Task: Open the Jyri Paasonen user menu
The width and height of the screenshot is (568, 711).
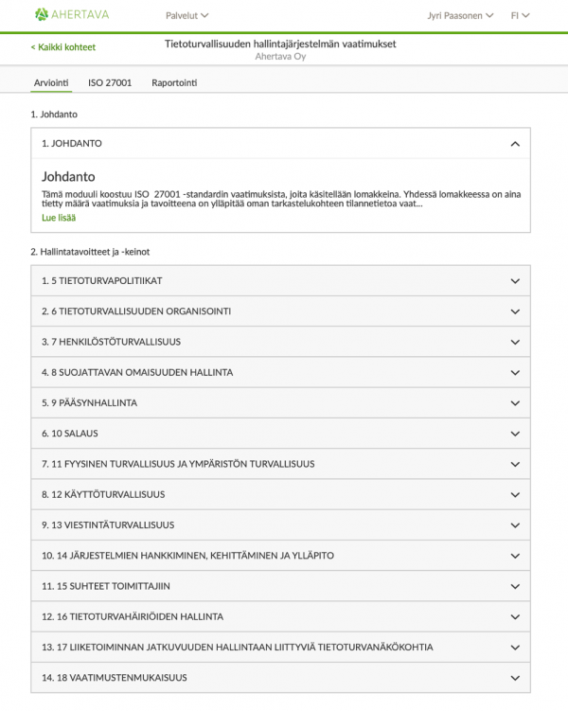Action: click(460, 15)
